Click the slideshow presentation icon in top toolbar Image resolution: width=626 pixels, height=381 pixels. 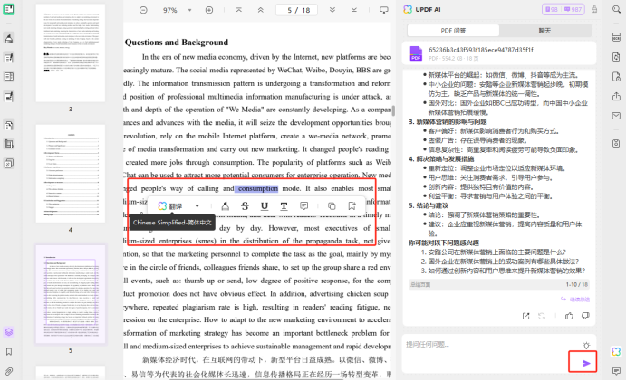tap(384, 10)
